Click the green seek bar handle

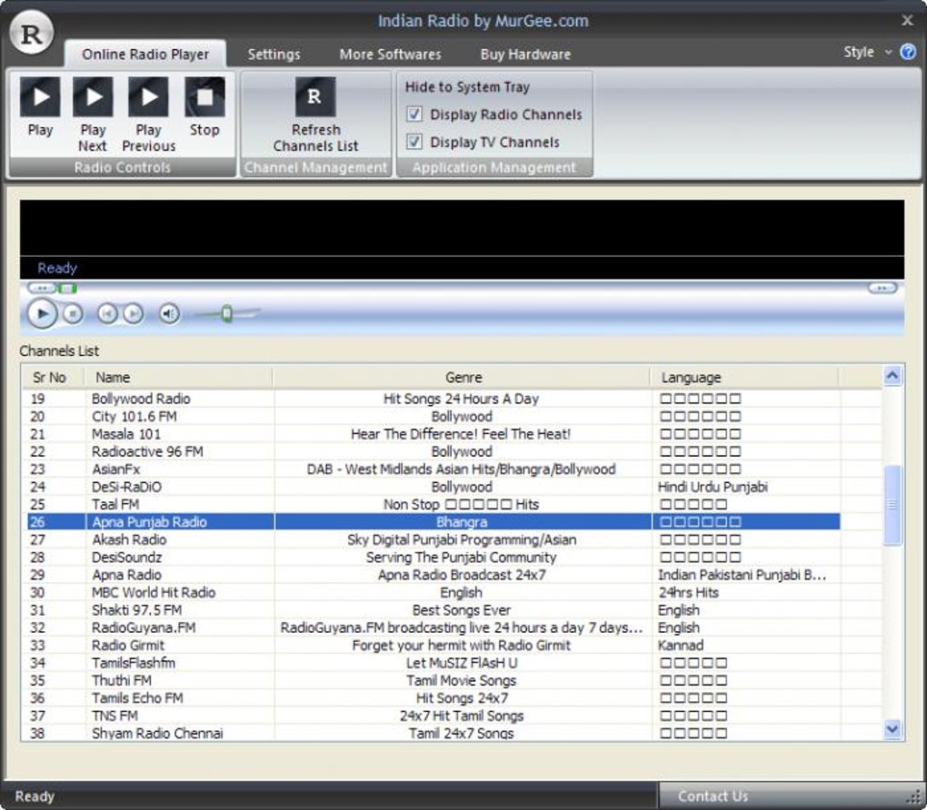(x=67, y=289)
